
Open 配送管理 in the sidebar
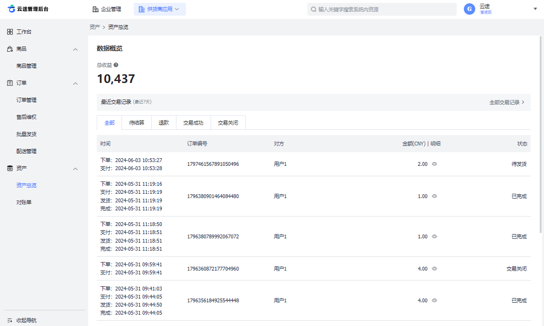(27, 152)
